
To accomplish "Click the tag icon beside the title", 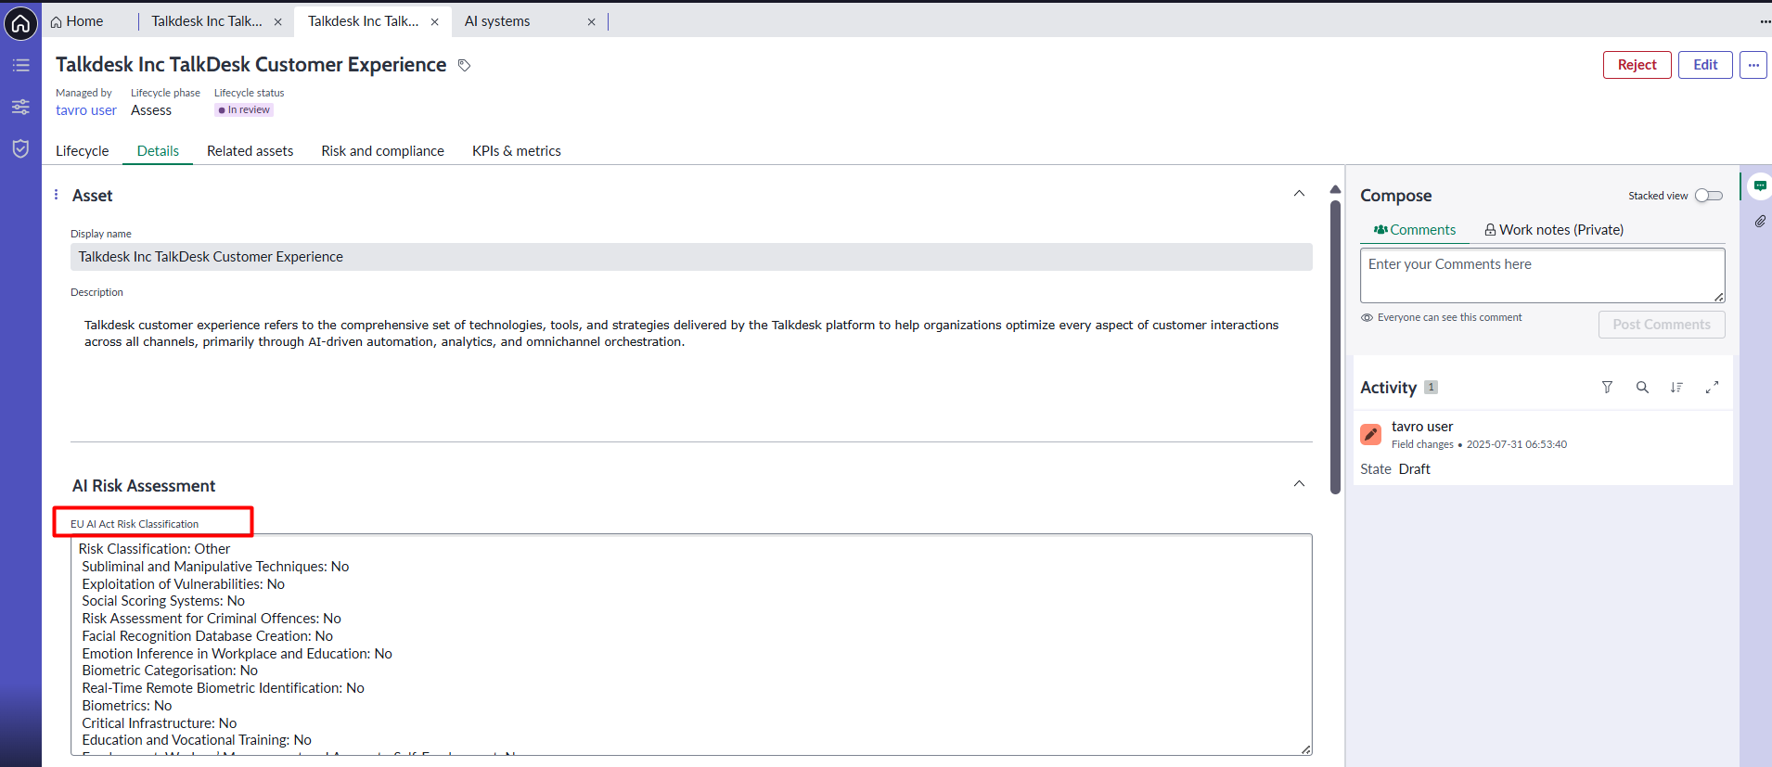I will tap(465, 65).
